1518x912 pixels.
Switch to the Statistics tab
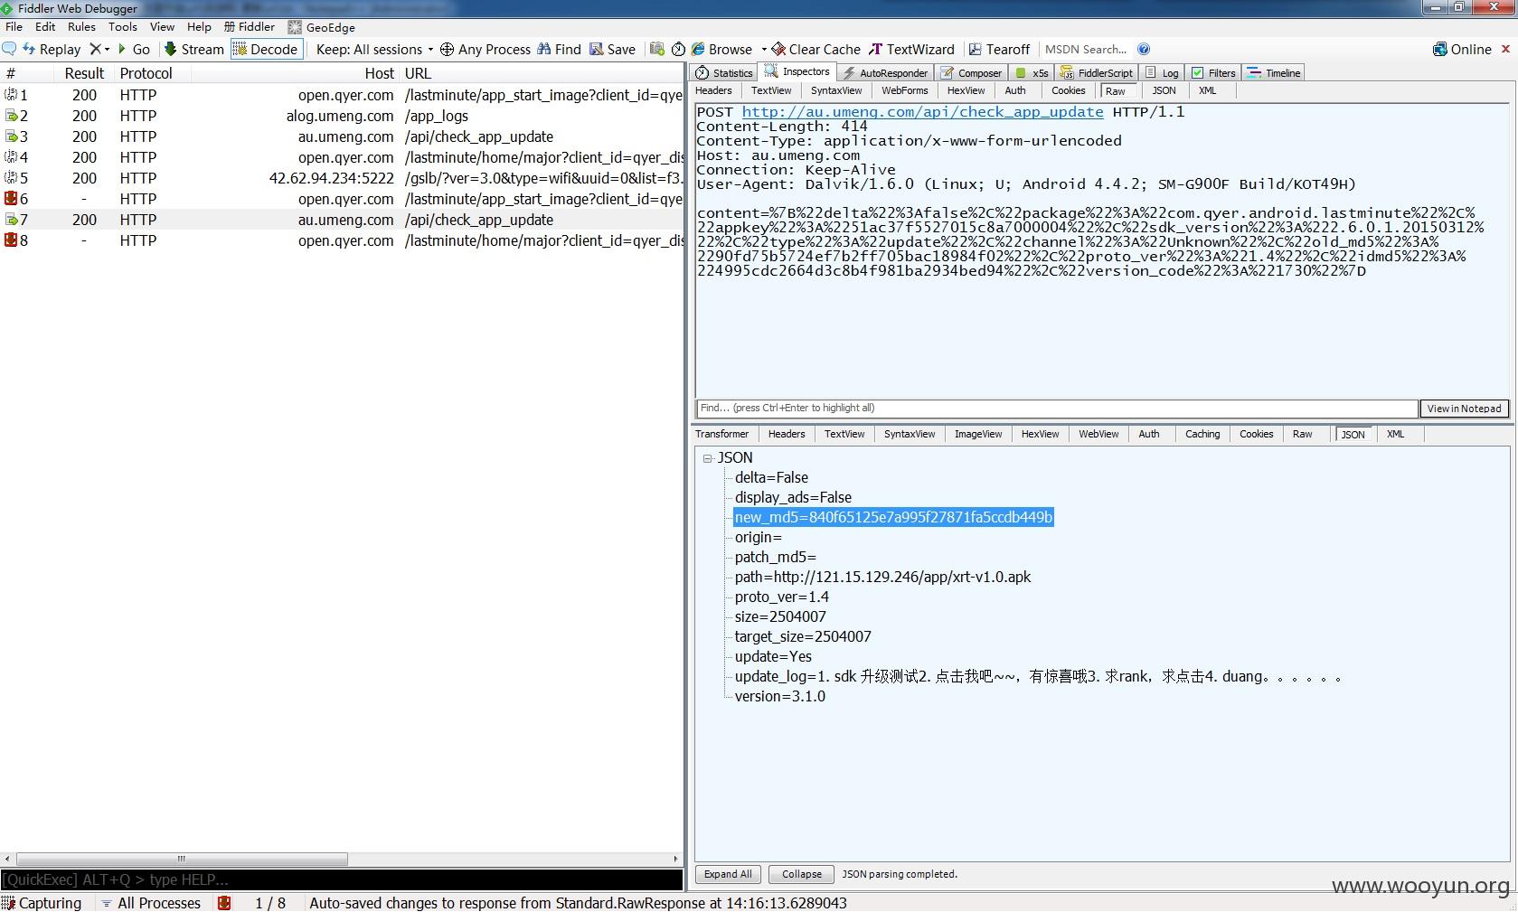tap(723, 72)
